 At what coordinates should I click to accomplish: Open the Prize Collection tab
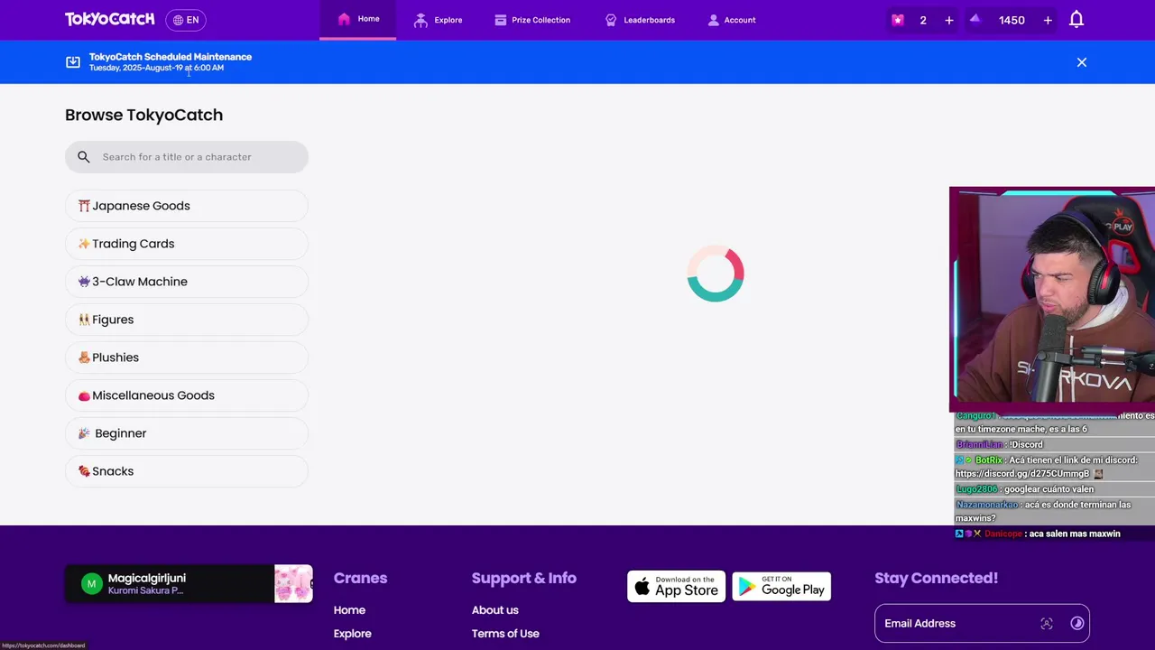(x=532, y=20)
